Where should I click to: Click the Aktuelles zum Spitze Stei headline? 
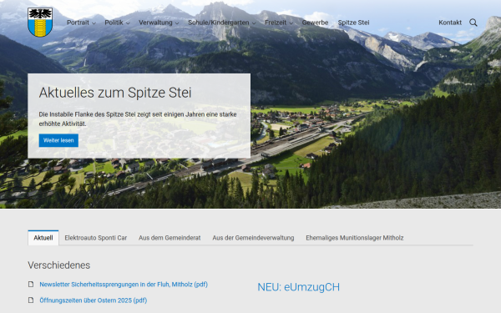115,93
